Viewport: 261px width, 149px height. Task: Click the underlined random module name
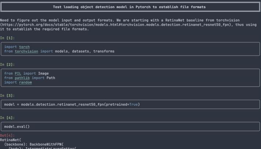(x=25, y=83)
